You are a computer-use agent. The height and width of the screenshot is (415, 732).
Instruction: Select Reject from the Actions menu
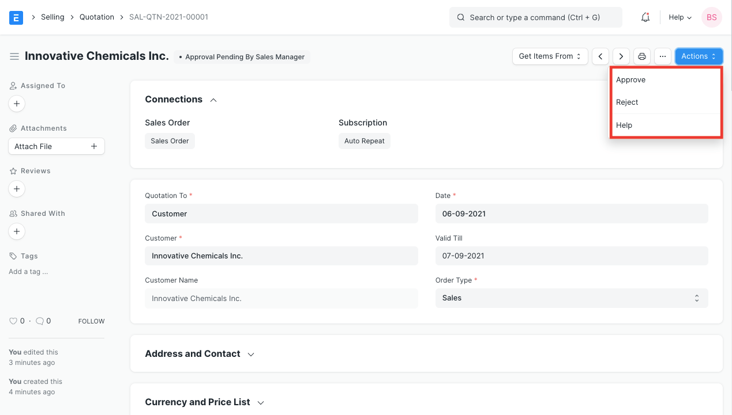point(627,102)
